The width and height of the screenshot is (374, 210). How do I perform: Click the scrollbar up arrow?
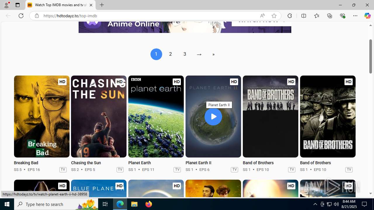pos(370,25)
